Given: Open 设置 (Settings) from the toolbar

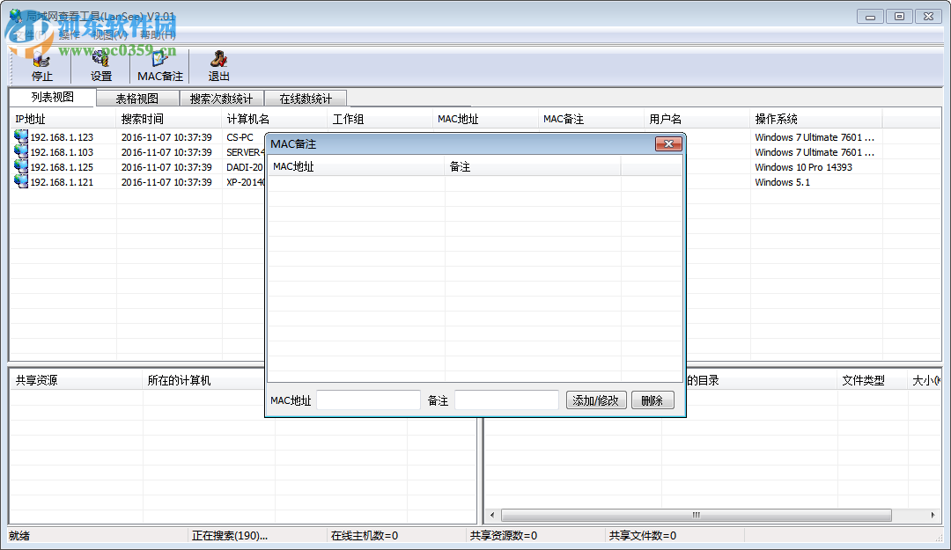Looking at the screenshot, I should 100,65.
